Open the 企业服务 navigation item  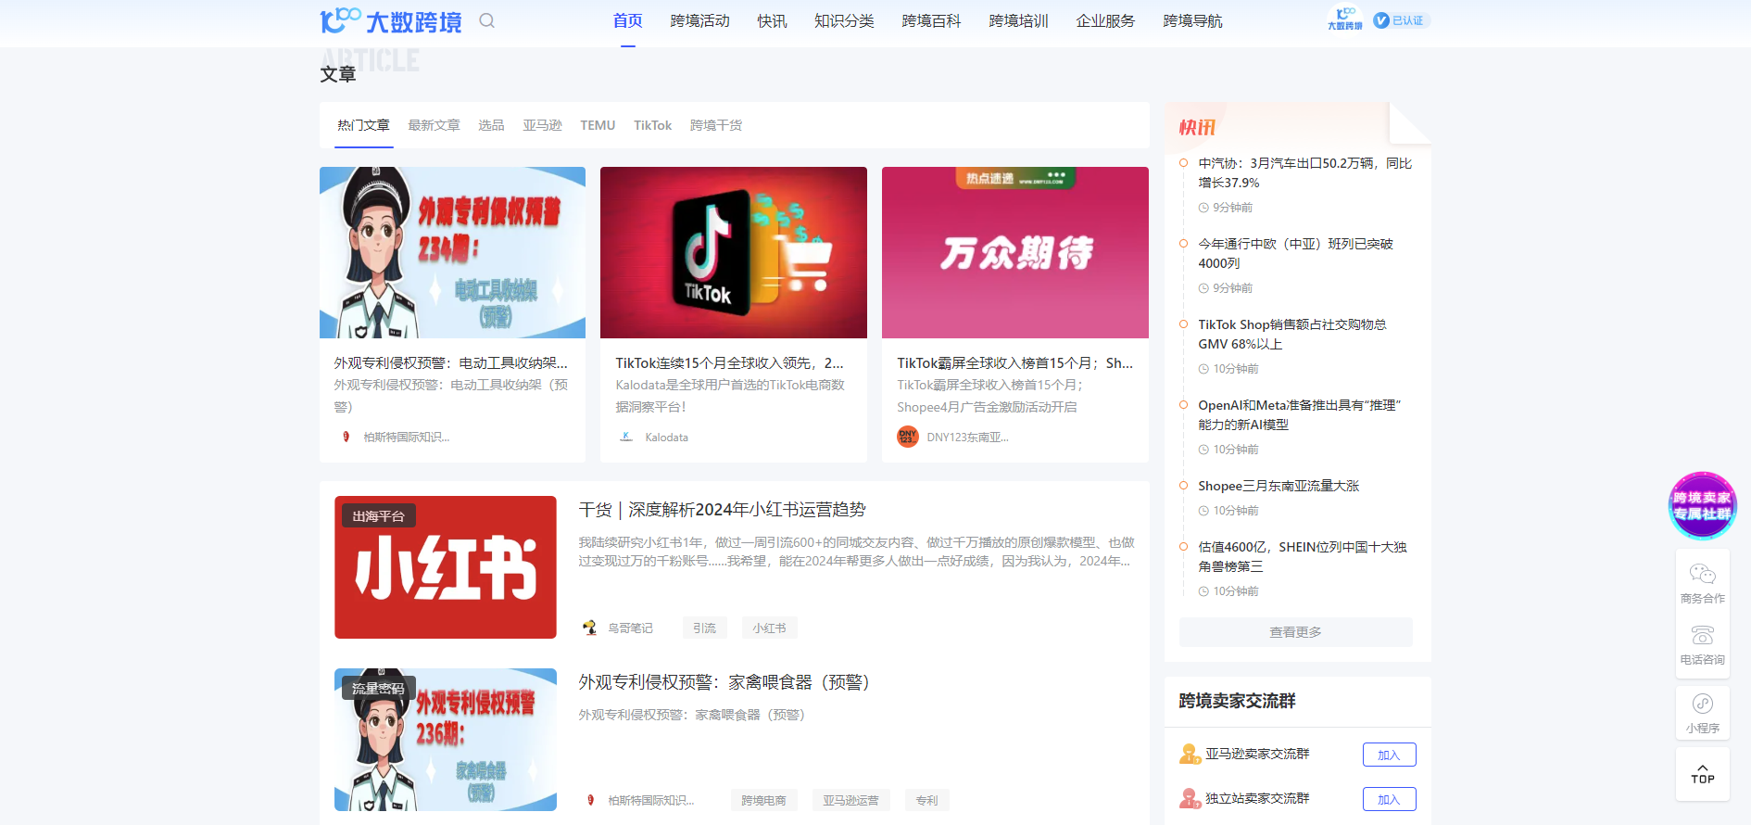pos(1105,20)
